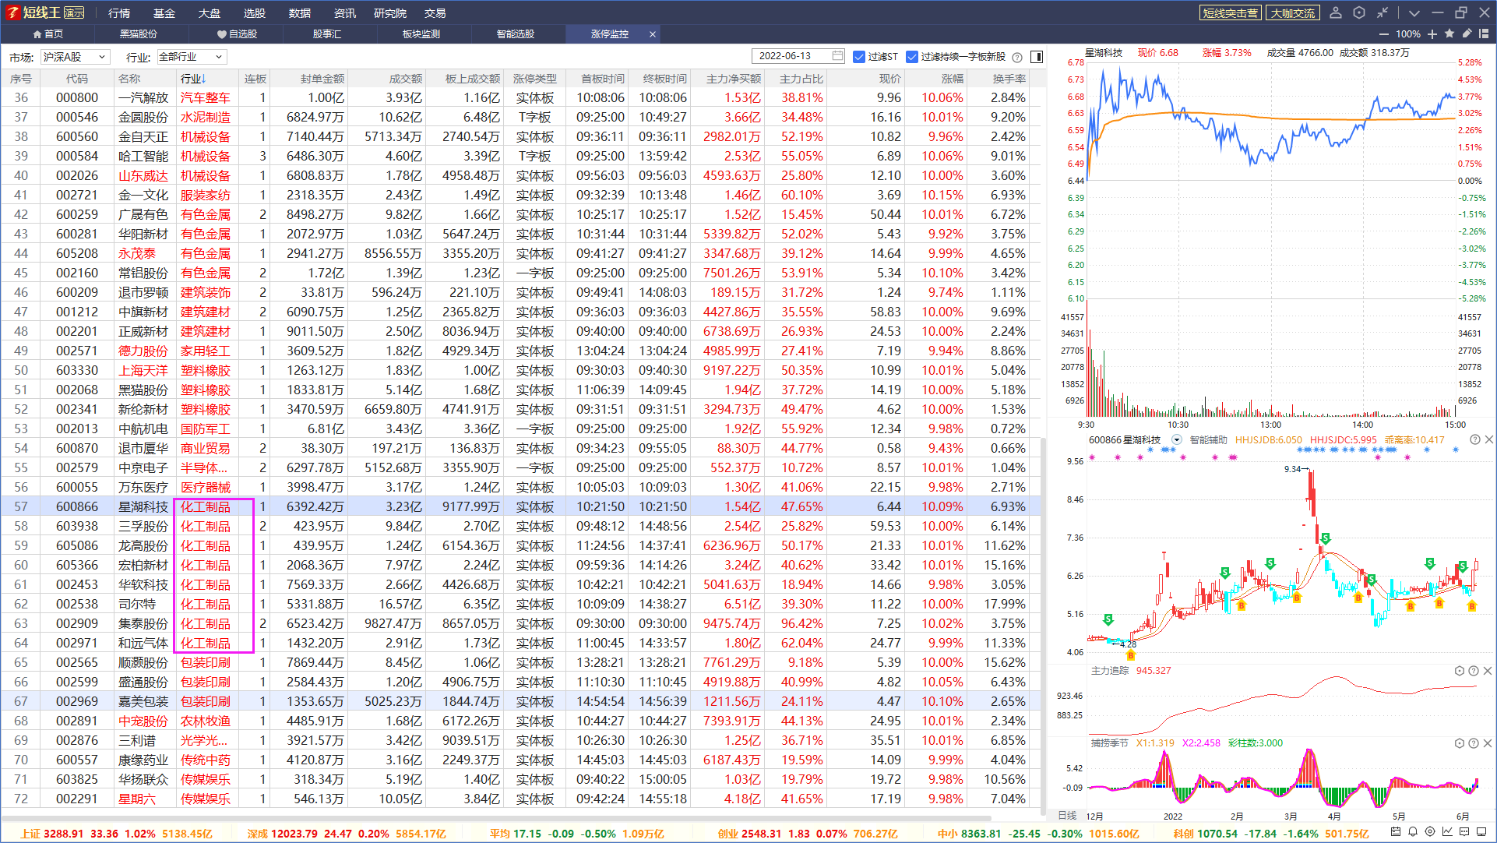Toggle the 过滤ST checkbox
Screen dimensions: 1497x843
click(859, 57)
